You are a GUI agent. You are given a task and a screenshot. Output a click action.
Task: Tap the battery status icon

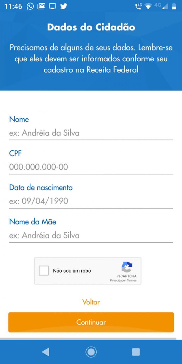[x=174, y=6]
